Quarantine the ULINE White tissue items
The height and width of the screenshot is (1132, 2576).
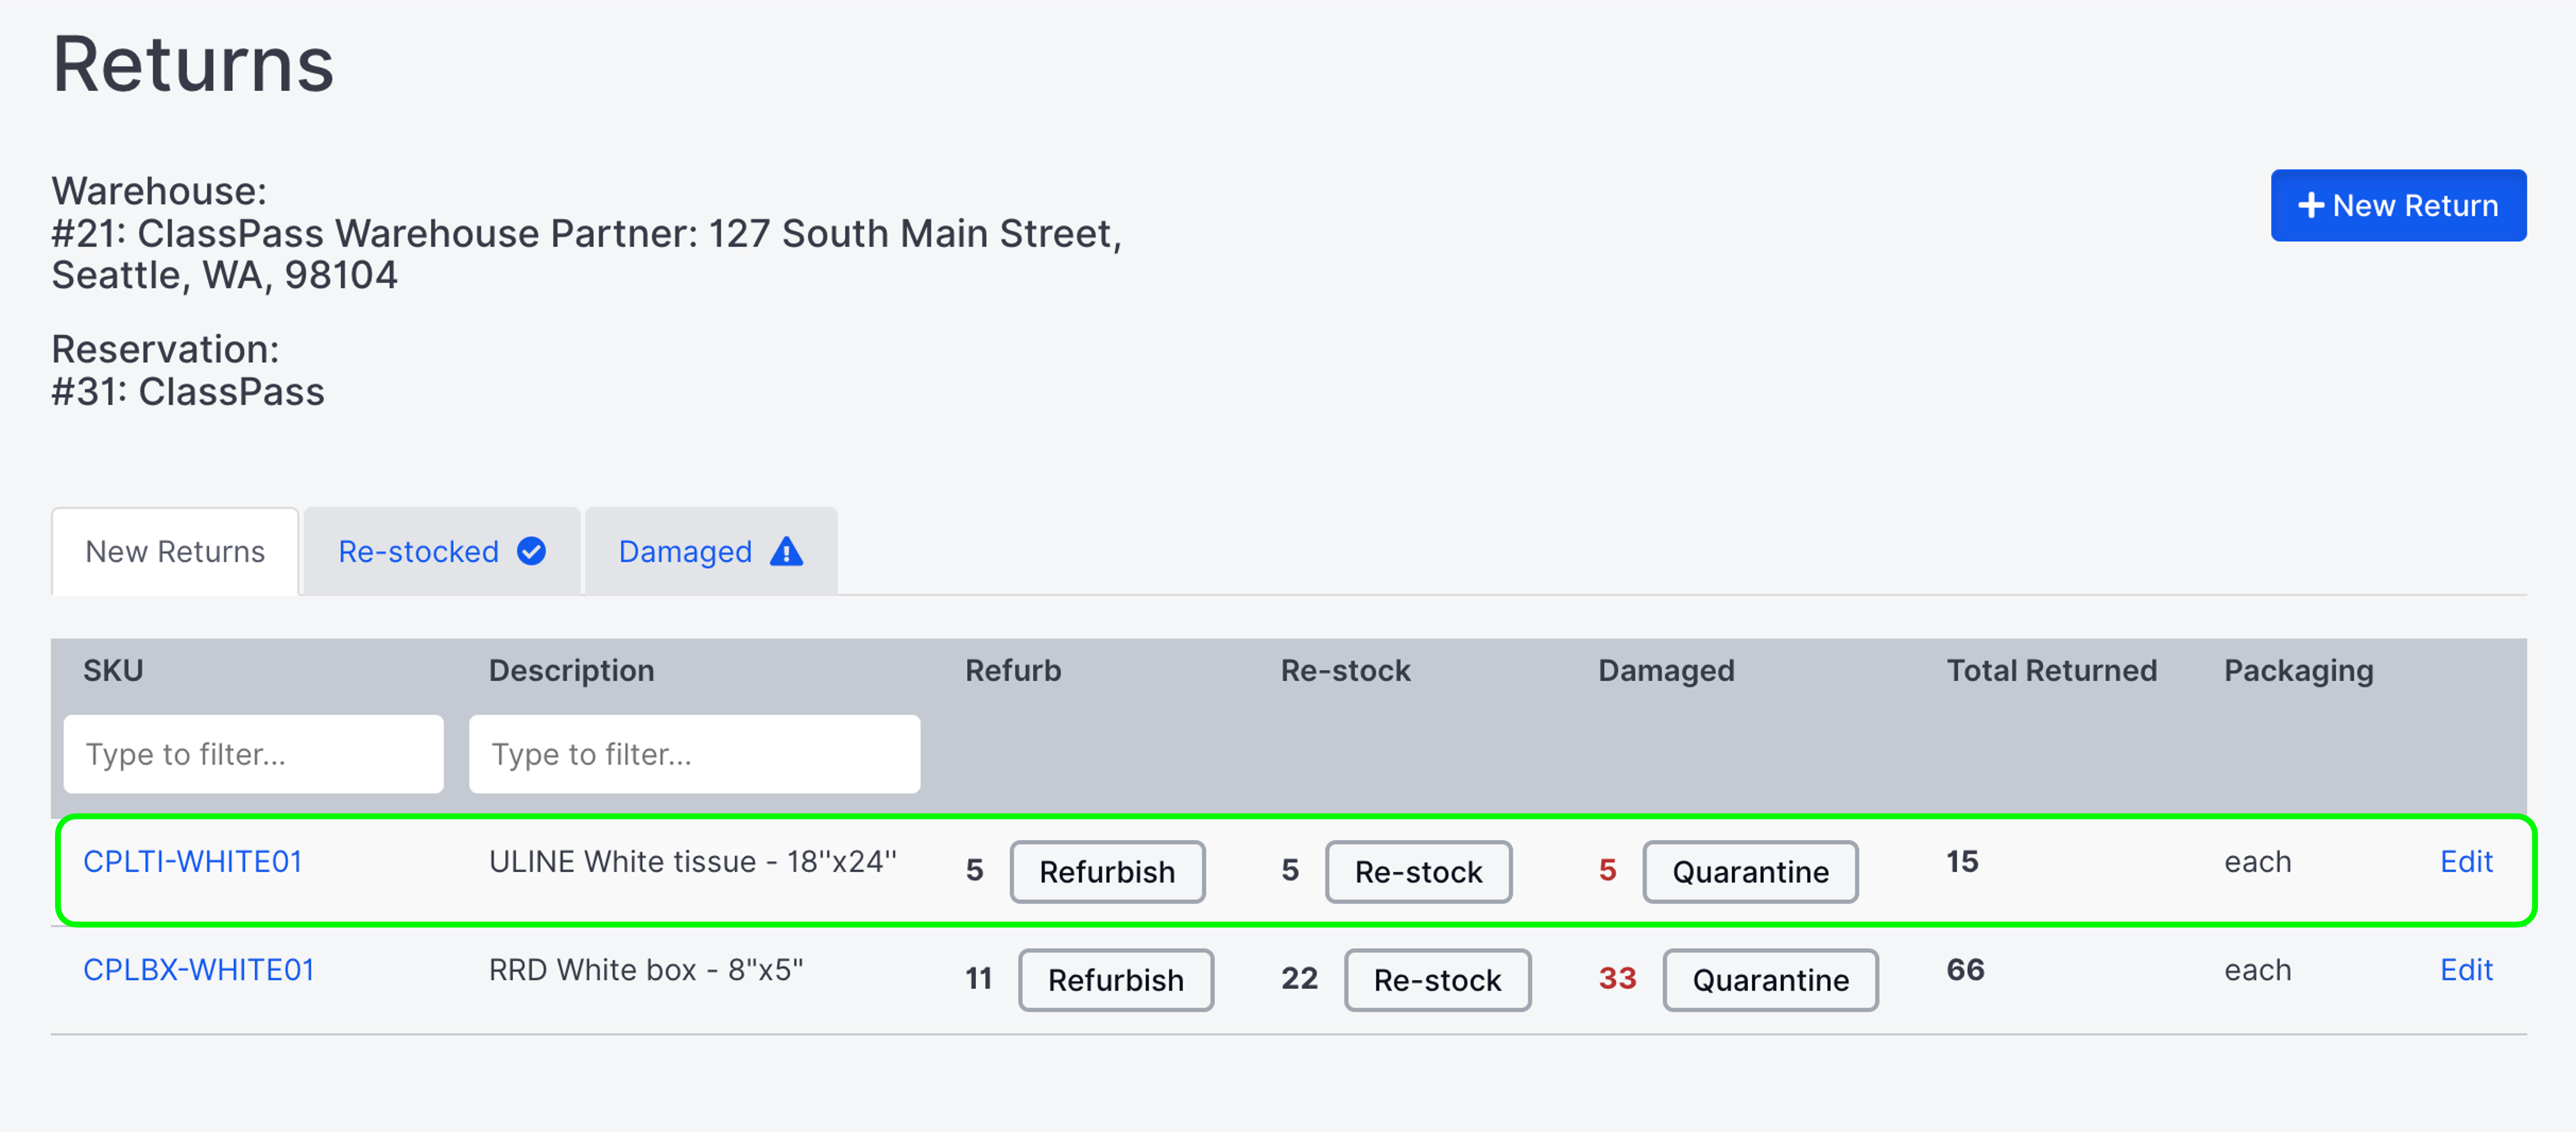1750,872
